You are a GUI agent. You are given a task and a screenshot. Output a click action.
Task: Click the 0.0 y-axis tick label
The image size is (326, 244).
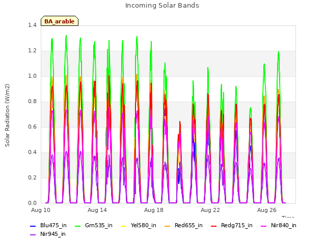click(32, 203)
